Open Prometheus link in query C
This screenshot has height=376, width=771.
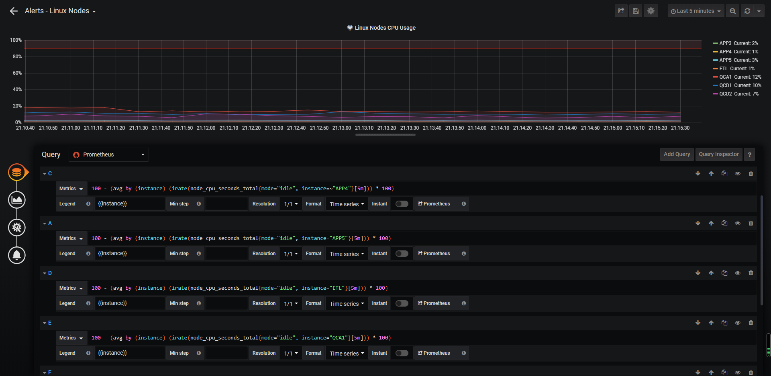click(x=434, y=204)
